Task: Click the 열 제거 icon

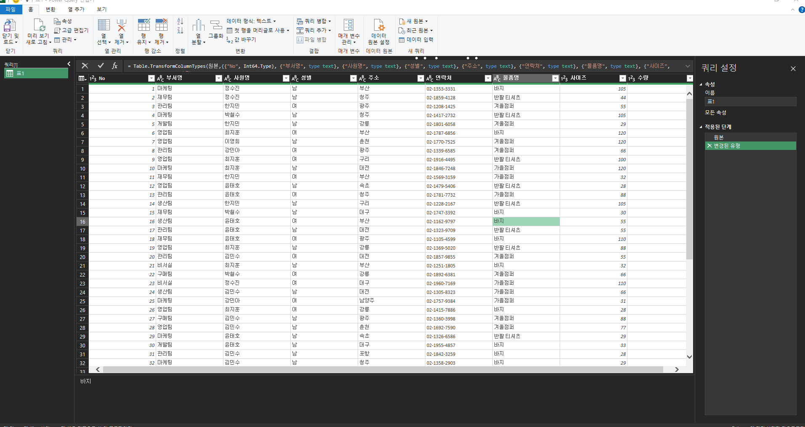Action: click(121, 26)
